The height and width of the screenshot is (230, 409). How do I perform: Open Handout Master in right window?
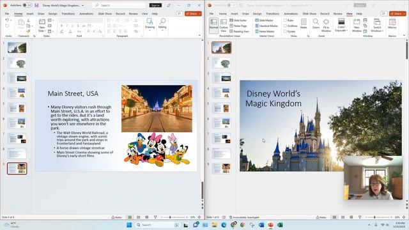(x=266, y=26)
